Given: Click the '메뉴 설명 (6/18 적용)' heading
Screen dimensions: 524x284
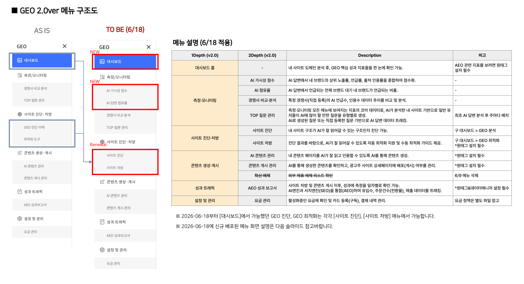Looking at the screenshot, I should [202, 43].
